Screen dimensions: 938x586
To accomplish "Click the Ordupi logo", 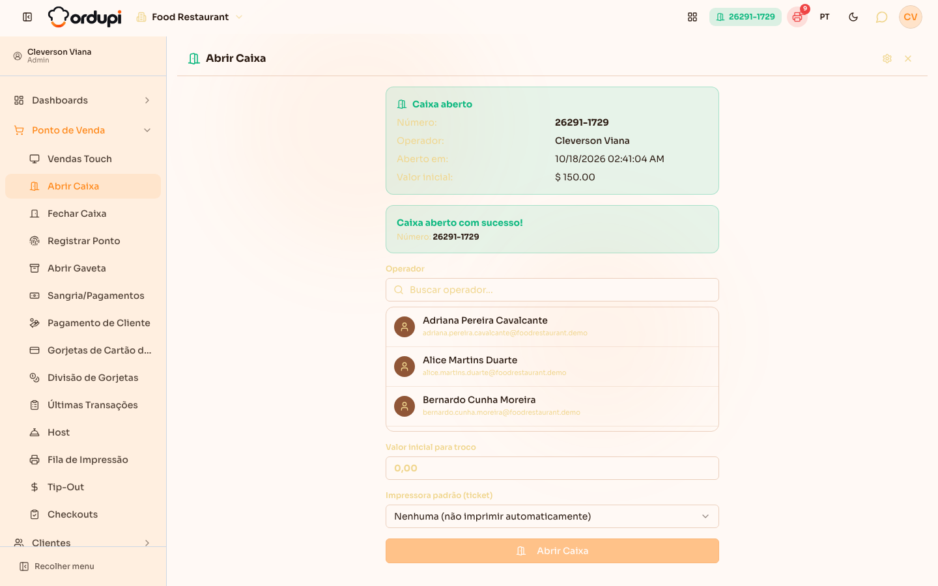I will point(85,17).
